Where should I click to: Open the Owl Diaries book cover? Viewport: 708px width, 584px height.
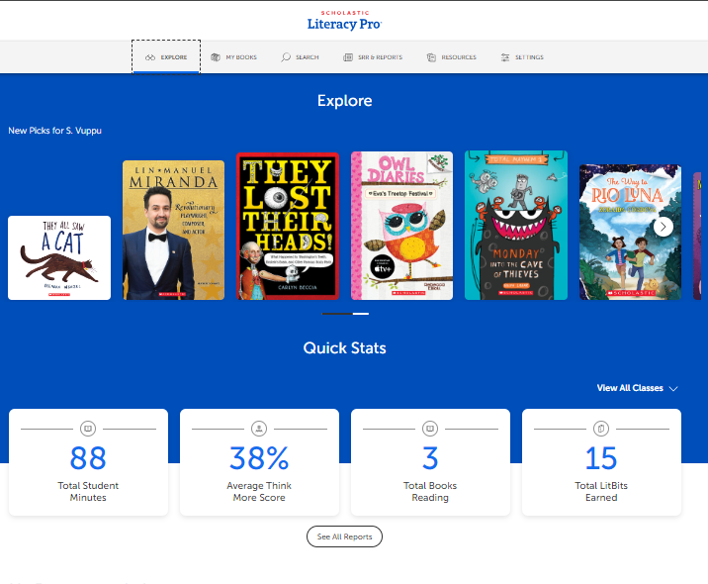(401, 226)
